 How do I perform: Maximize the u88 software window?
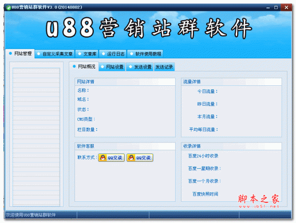click(276, 7)
